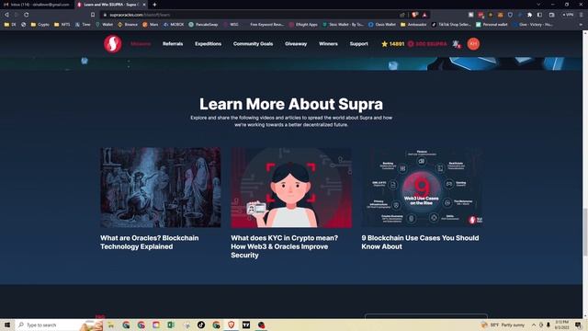
Task: Open the Support nav link
Action: point(358,44)
